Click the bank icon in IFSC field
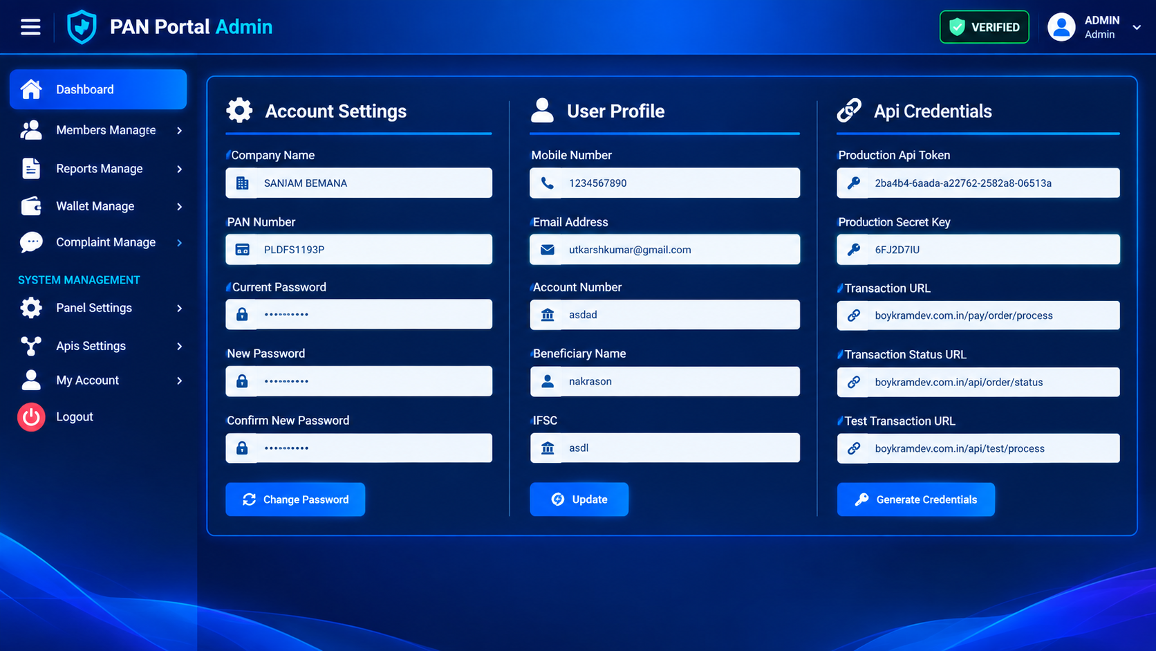This screenshot has height=651, width=1156. 548,448
